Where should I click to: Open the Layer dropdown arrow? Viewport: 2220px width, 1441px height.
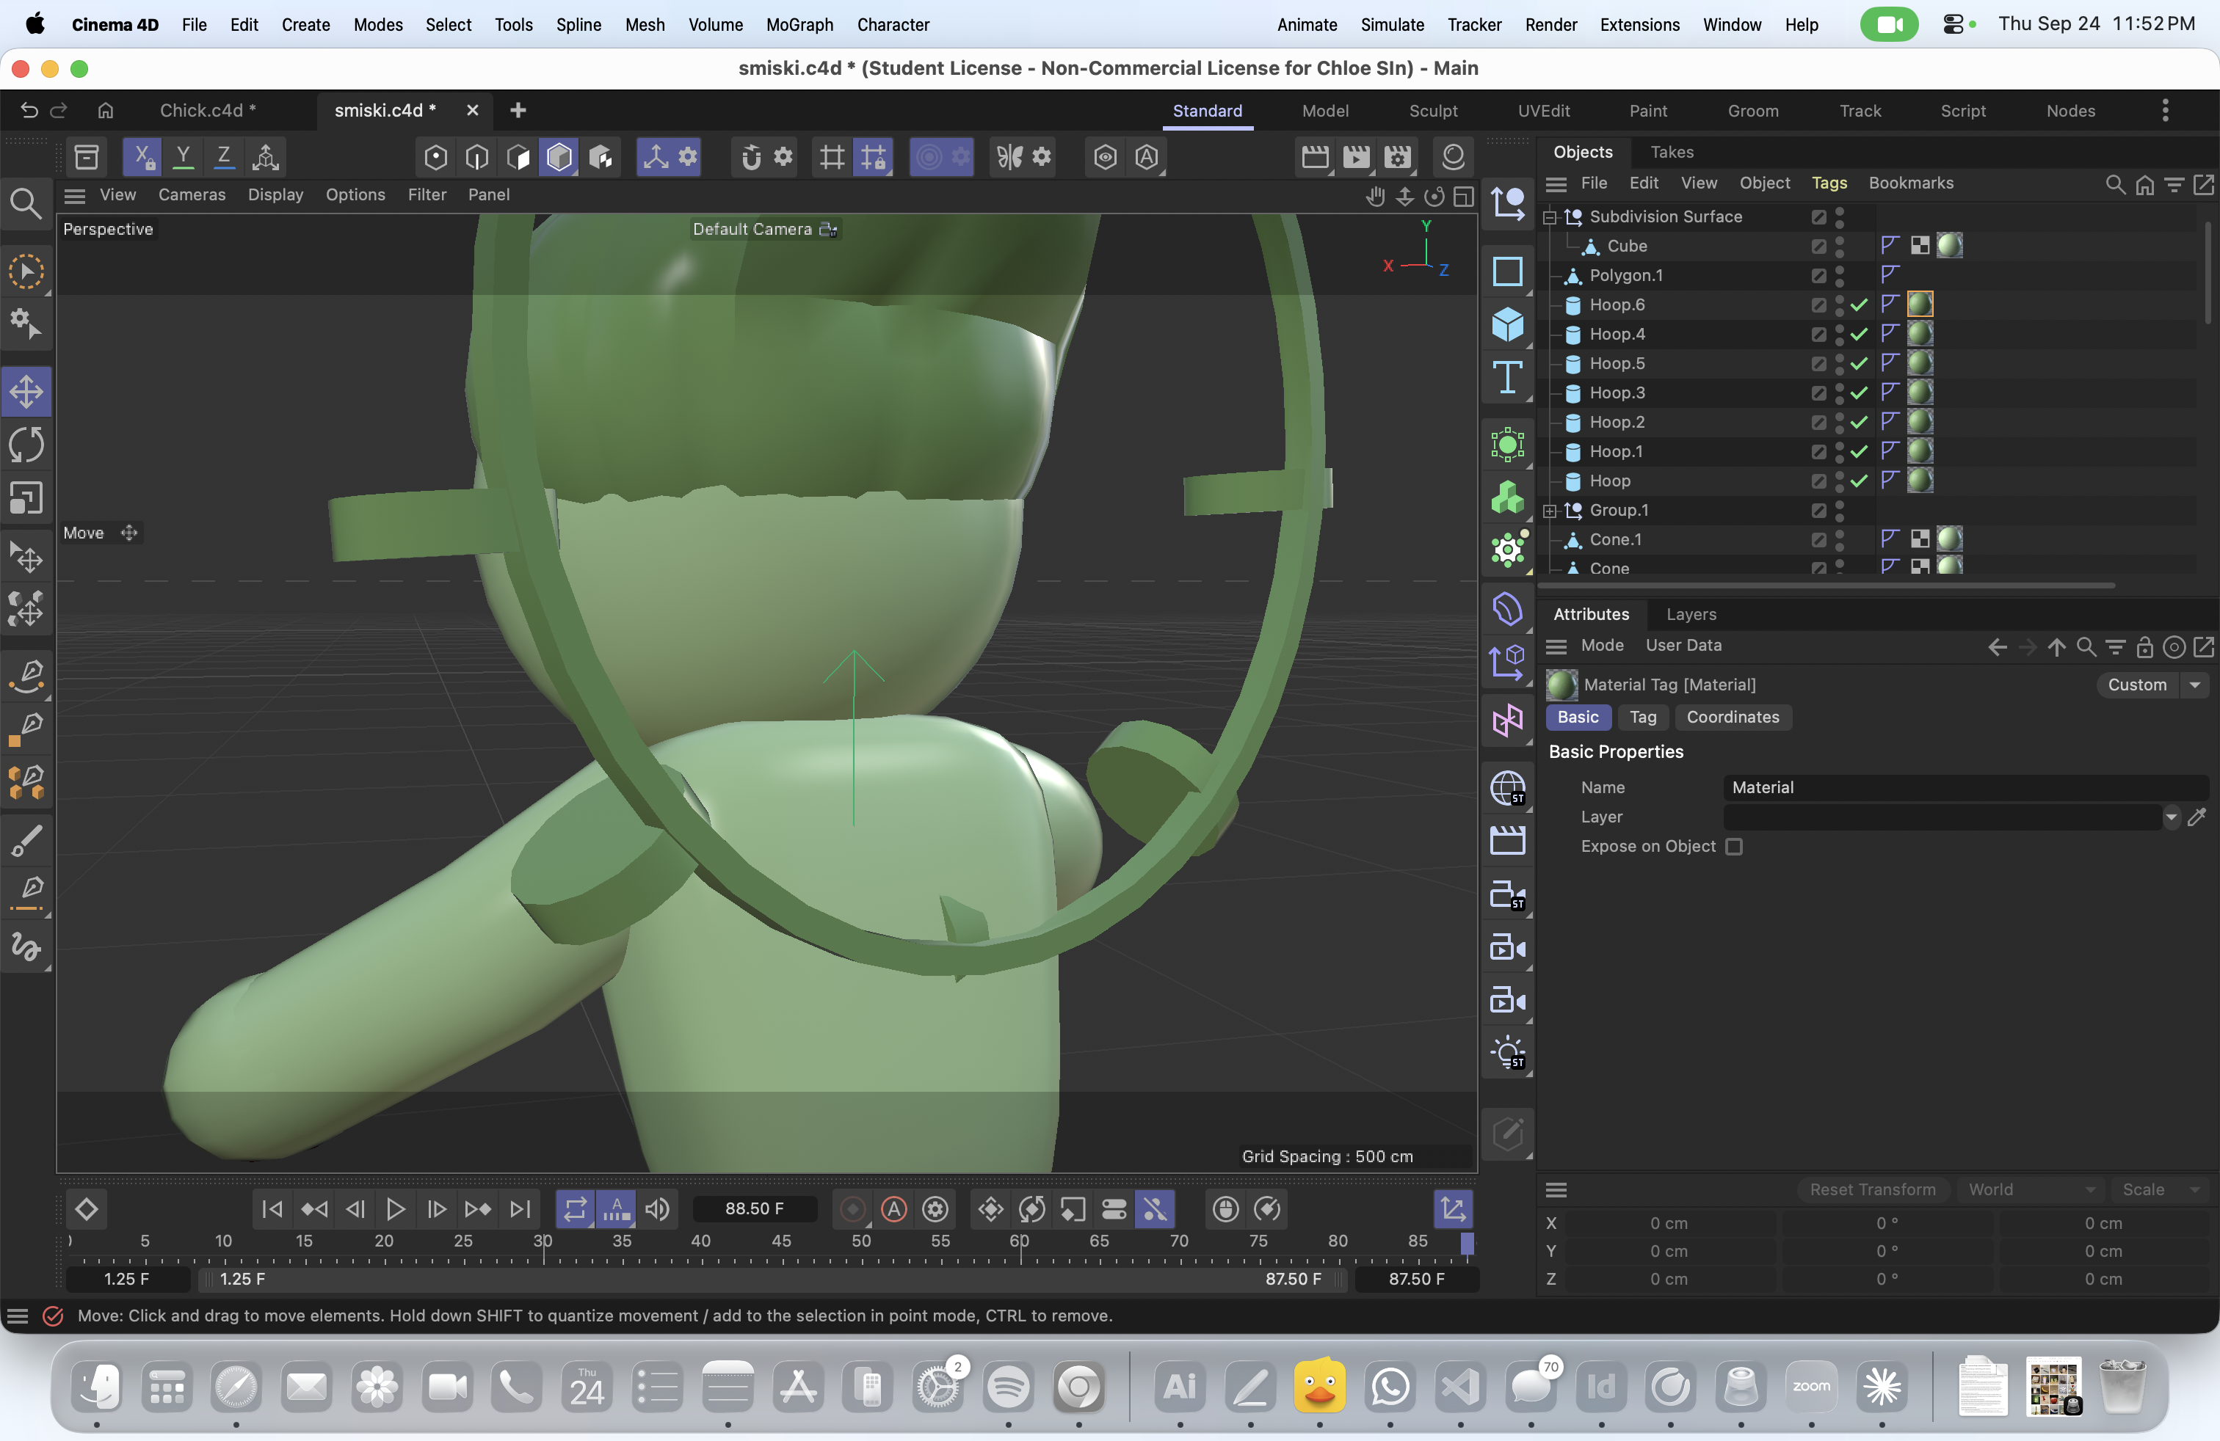(x=2172, y=817)
